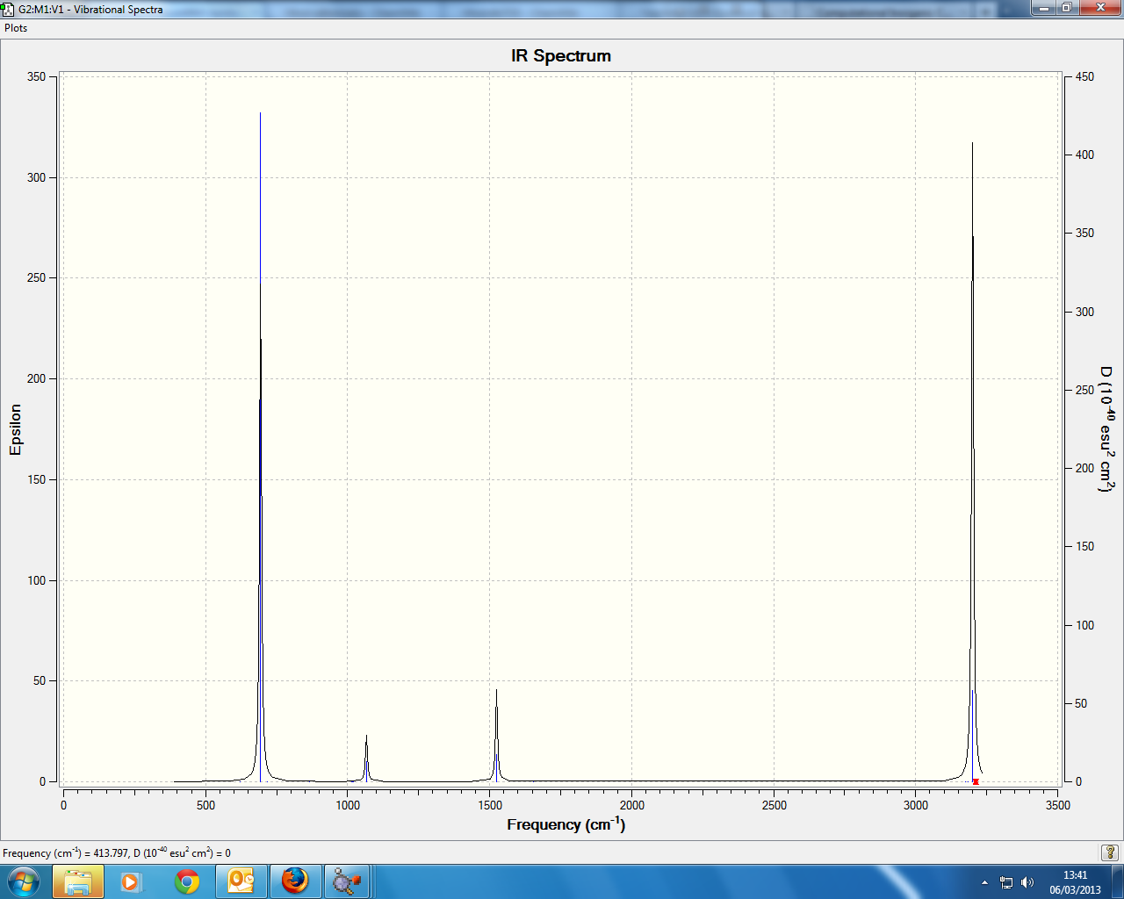Image resolution: width=1124 pixels, height=899 pixels.
Task: Click the GaussView window title-bar icon
Action: tap(8, 9)
